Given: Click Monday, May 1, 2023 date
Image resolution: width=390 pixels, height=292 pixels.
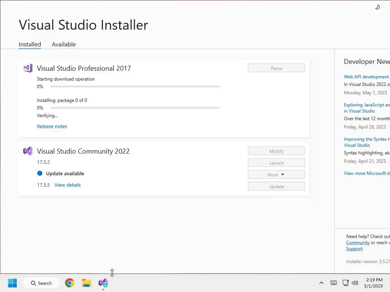Looking at the screenshot, I should (x=365, y=93).
